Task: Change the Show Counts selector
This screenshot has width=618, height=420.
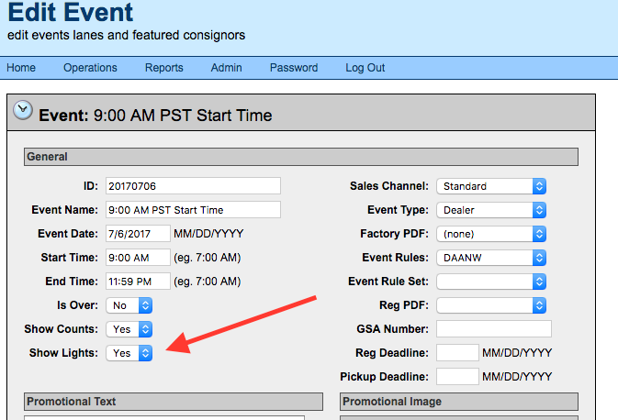Action: coord(129,329)
